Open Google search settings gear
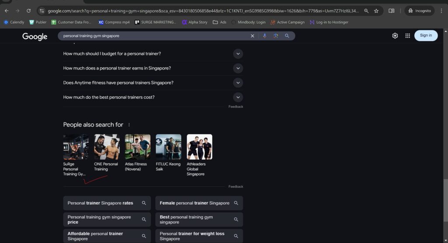Screen dimensions: 448x243 [395, 36]
